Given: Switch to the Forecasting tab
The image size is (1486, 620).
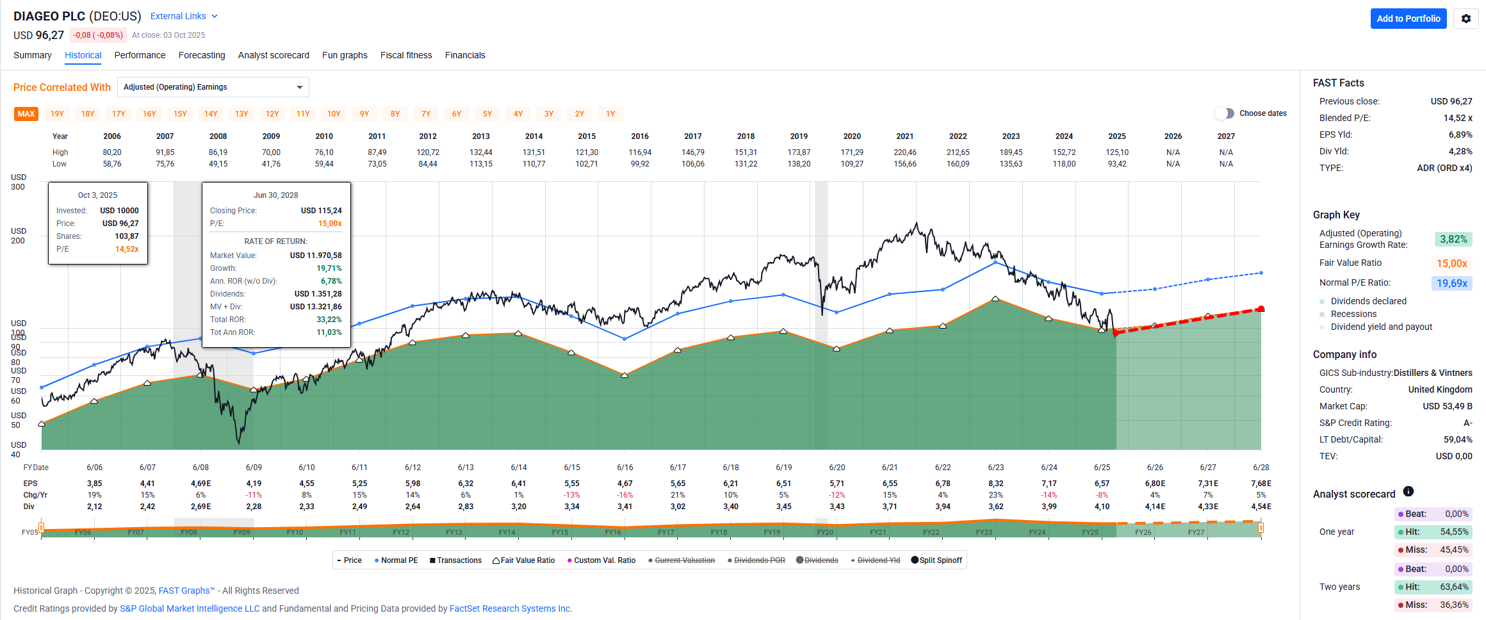Looking at the screenshot, I should coord(202,55).
